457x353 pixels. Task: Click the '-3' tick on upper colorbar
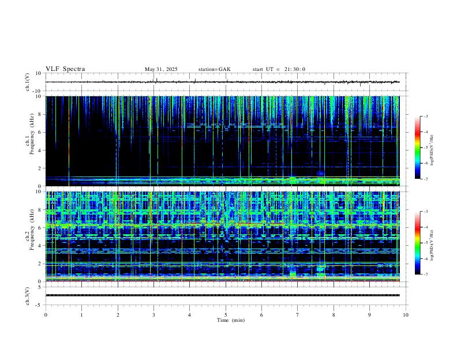tap(426, 116)
